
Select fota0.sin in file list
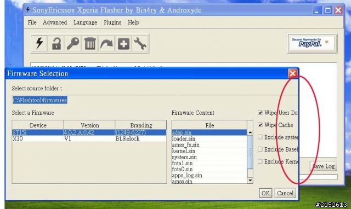click(x=210, y=169)
